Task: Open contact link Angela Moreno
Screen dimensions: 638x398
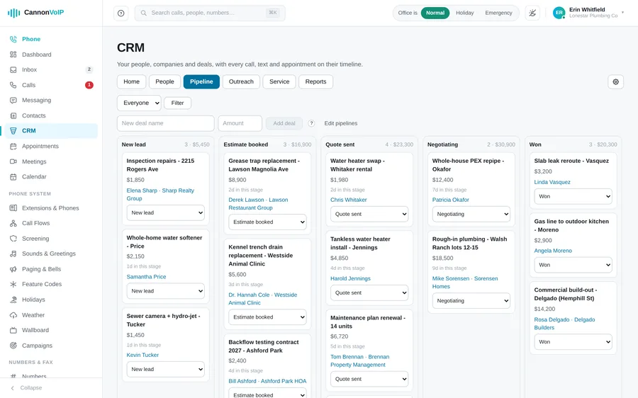Action: 553,251
